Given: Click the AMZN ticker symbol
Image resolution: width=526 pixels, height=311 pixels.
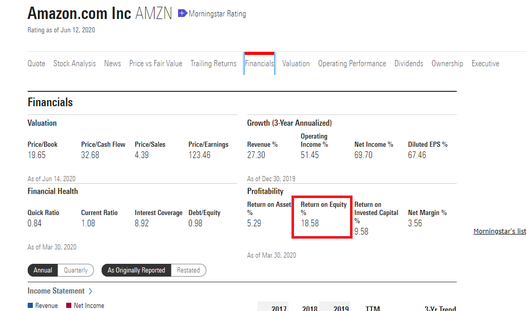Looking at the screenshot, I should pos(153,13).
